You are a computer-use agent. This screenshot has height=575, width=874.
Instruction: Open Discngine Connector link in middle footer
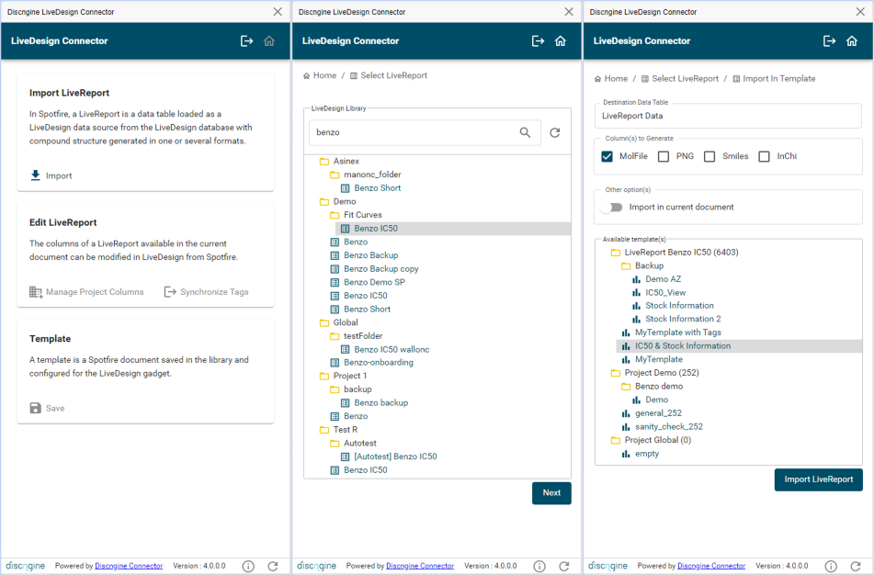(x=420, y=566)
